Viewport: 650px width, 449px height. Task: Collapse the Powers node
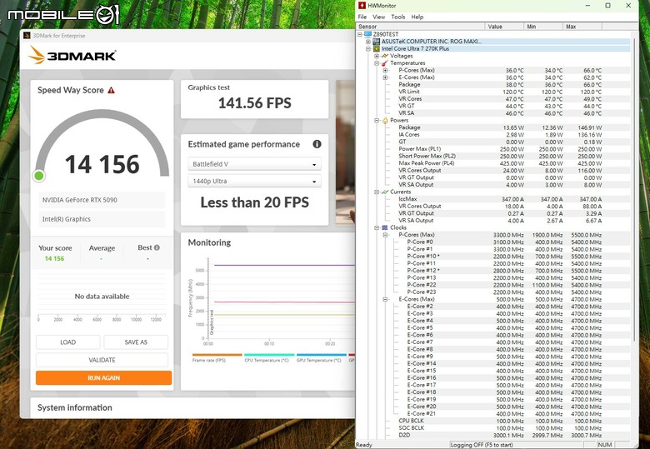click(377, 120)
